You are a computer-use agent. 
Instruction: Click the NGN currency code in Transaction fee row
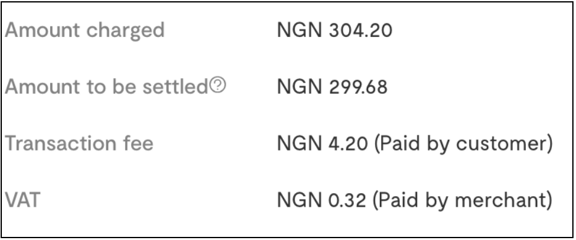[299, 144]
